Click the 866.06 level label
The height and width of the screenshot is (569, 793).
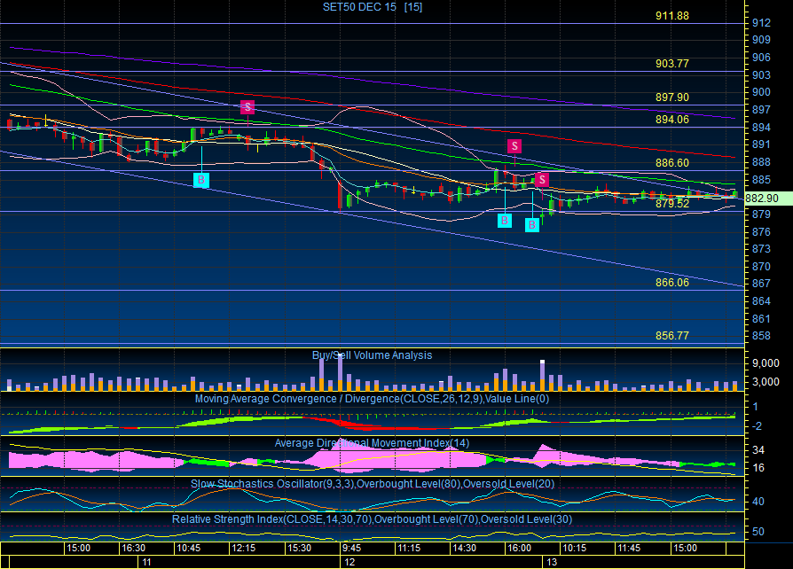[672, 283]
